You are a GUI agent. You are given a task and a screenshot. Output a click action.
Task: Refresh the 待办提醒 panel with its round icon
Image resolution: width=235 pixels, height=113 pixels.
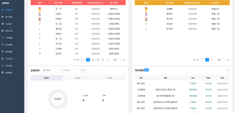[x=228, y=70]
